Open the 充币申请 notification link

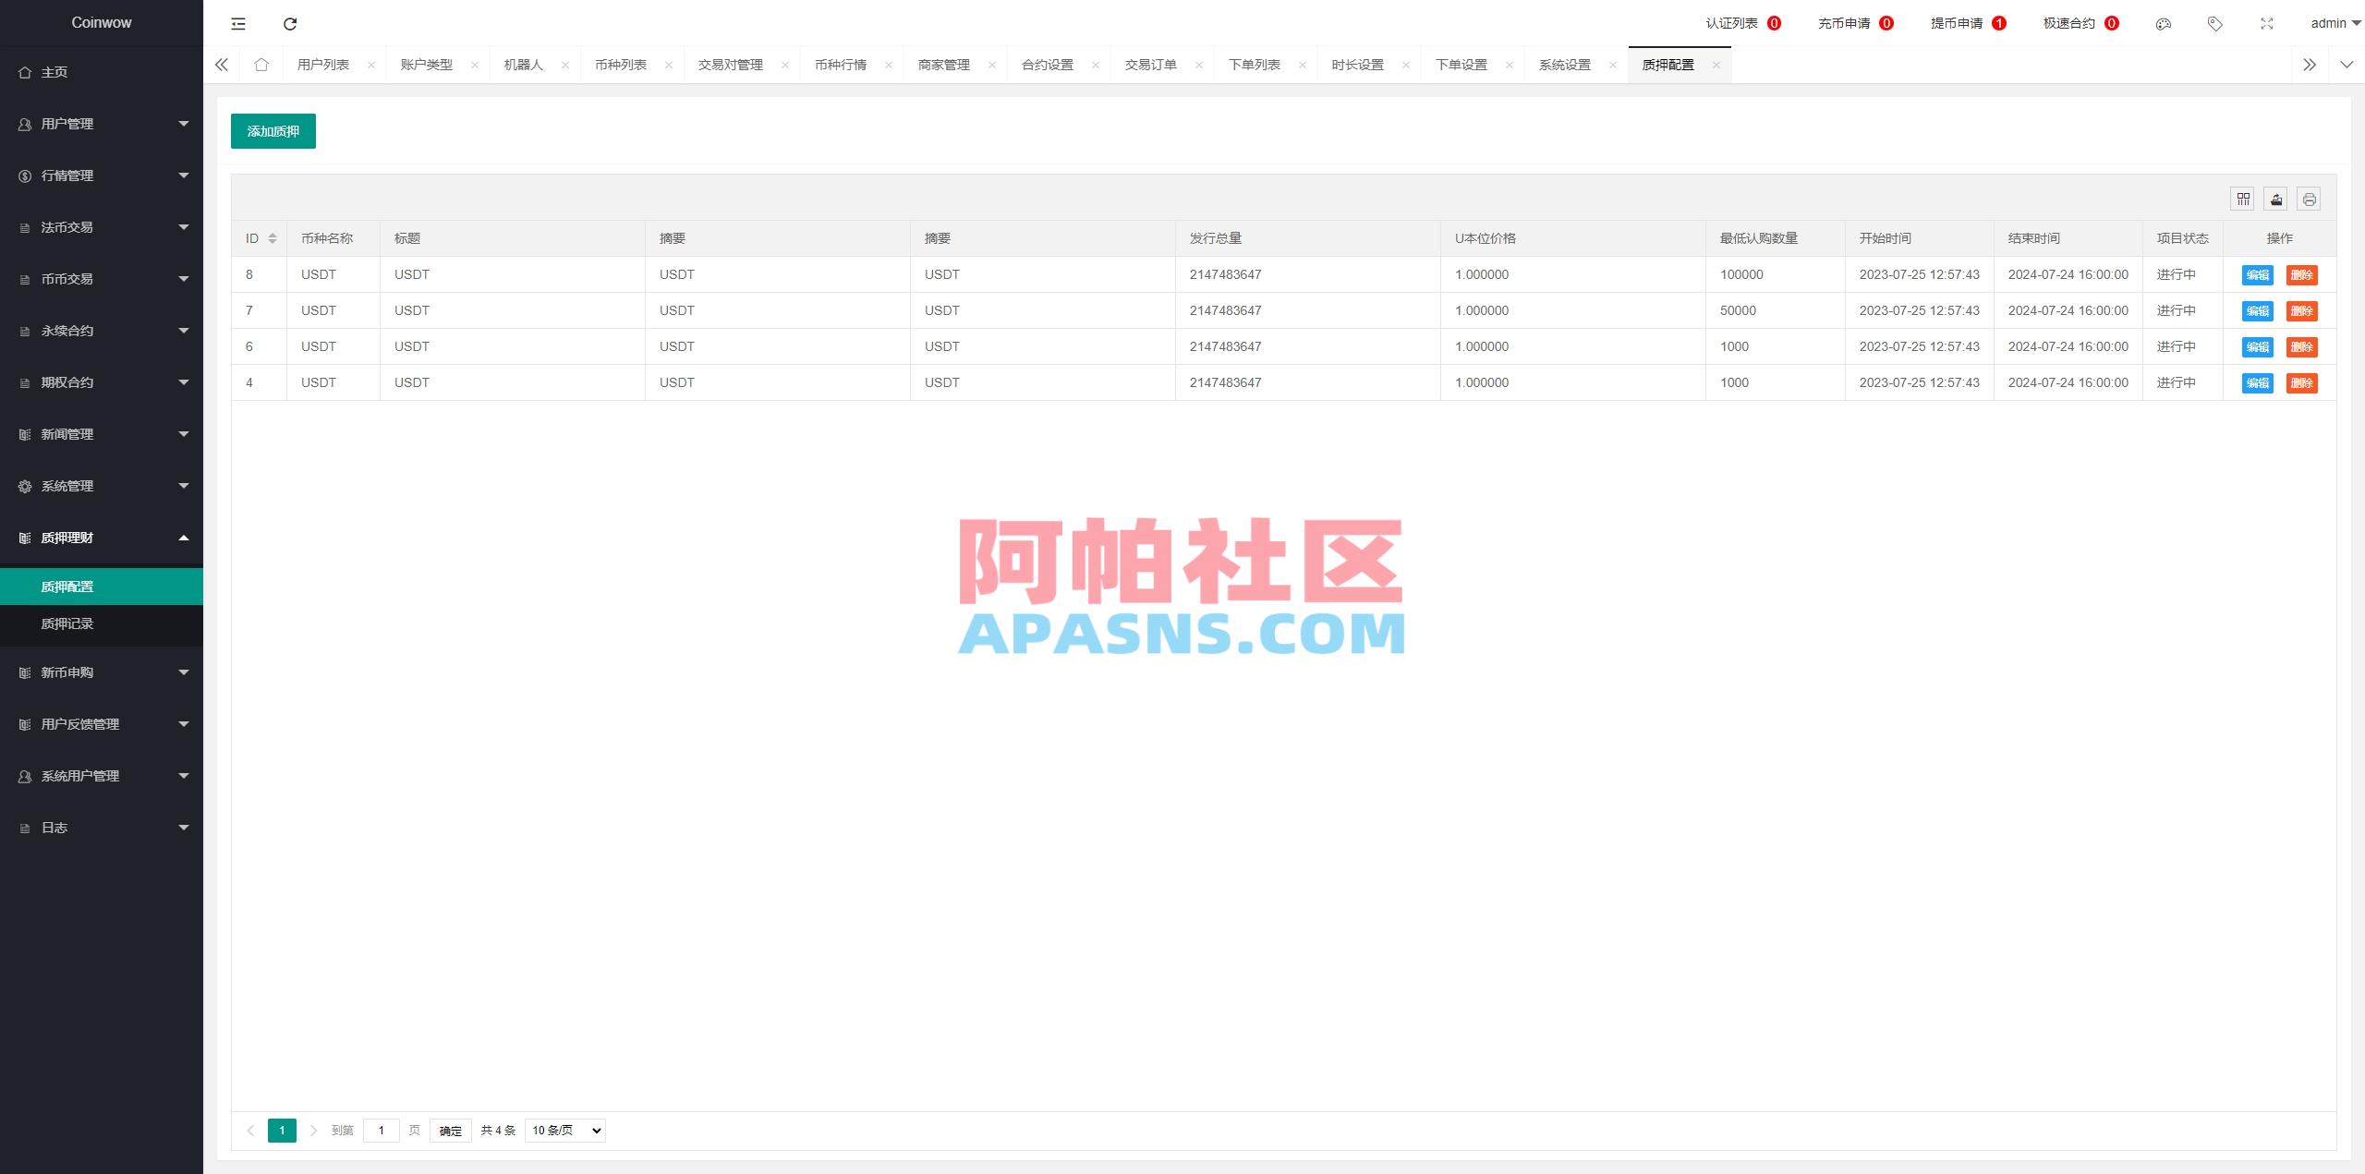coord(1856,24)
